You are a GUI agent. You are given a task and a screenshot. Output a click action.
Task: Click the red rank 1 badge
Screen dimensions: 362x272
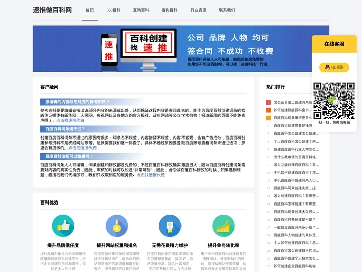[x=268, y=102]
